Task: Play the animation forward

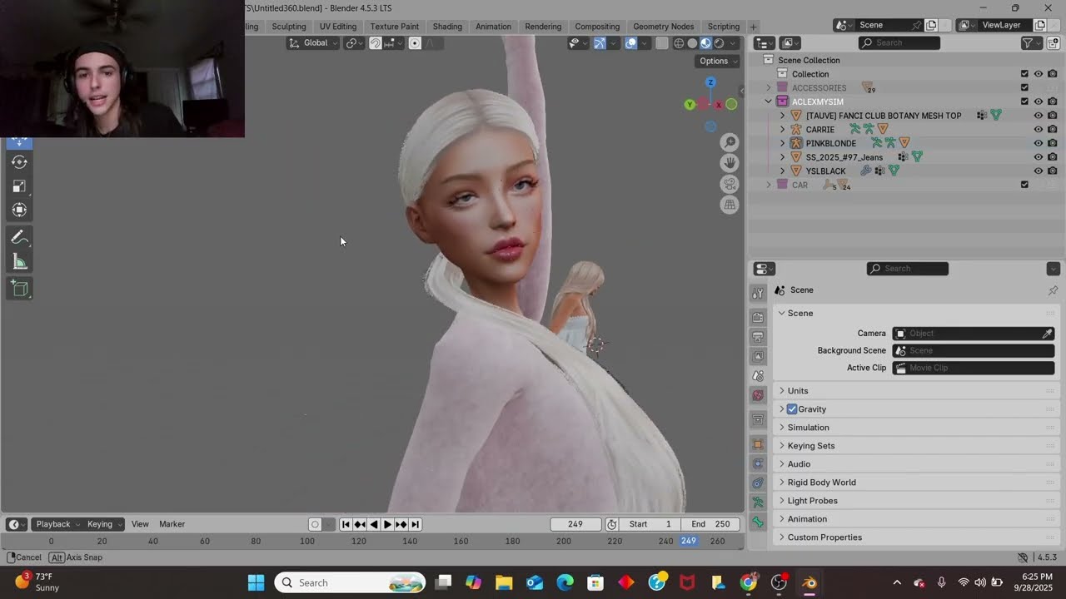Action: [387, 524]
